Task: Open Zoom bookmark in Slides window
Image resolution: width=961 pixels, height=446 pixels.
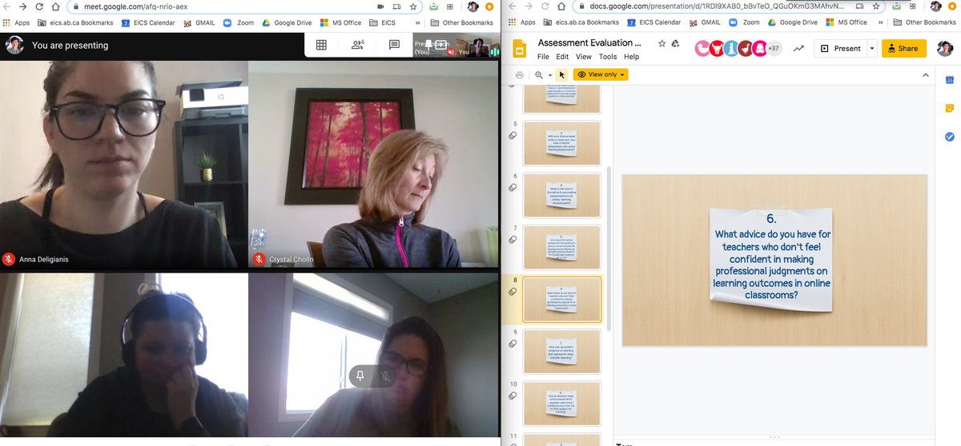Action: click(744, 22)
